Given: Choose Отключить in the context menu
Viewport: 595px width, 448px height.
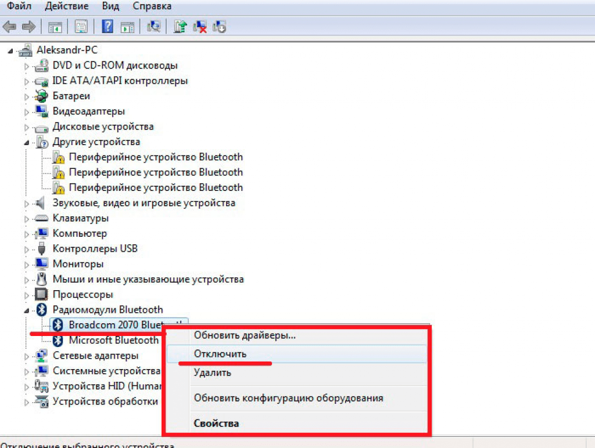Looking at the screenshot, I should coord(297,353).
